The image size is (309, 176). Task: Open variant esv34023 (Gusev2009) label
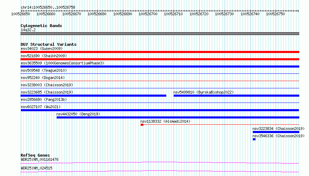pyautogui.click(x=42, y=49)
